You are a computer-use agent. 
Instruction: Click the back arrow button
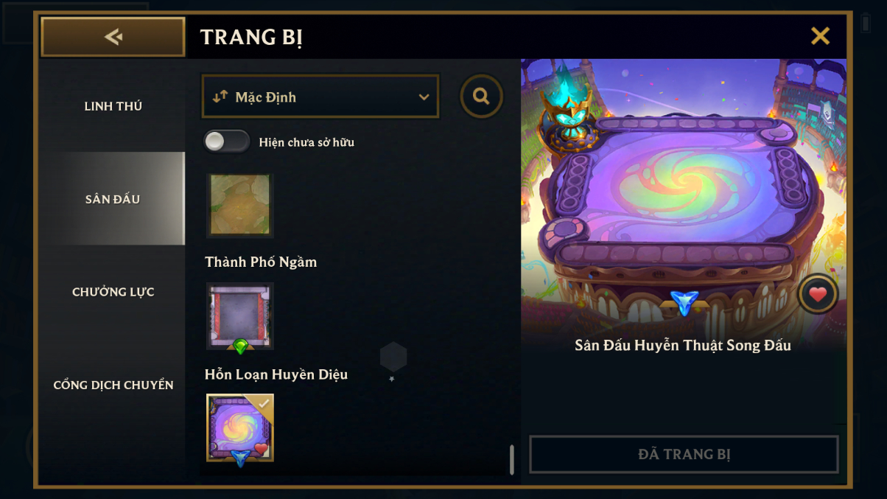113,37
